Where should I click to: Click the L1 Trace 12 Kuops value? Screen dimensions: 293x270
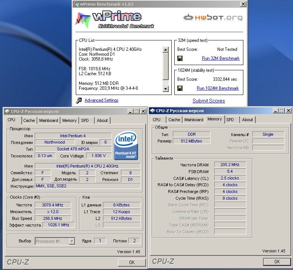(x=121, y=212)
